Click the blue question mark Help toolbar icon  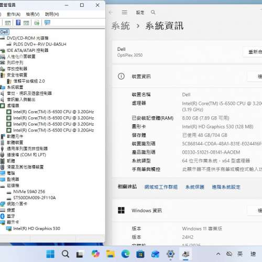[18, 23]
